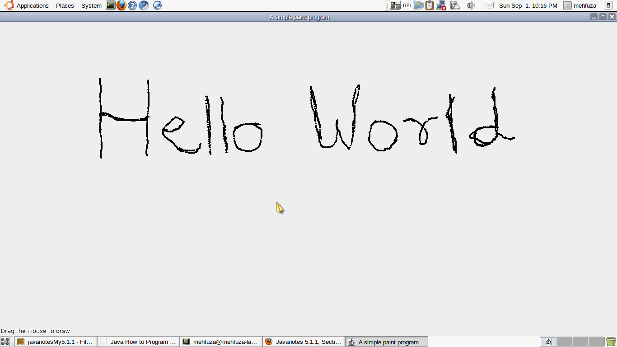Click the Show Desktop button in bottom panel

(x=5, y=342)
